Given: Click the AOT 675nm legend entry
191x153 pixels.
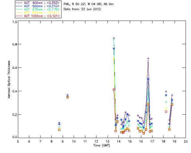Looking at the screenshot, I should 38,9.
